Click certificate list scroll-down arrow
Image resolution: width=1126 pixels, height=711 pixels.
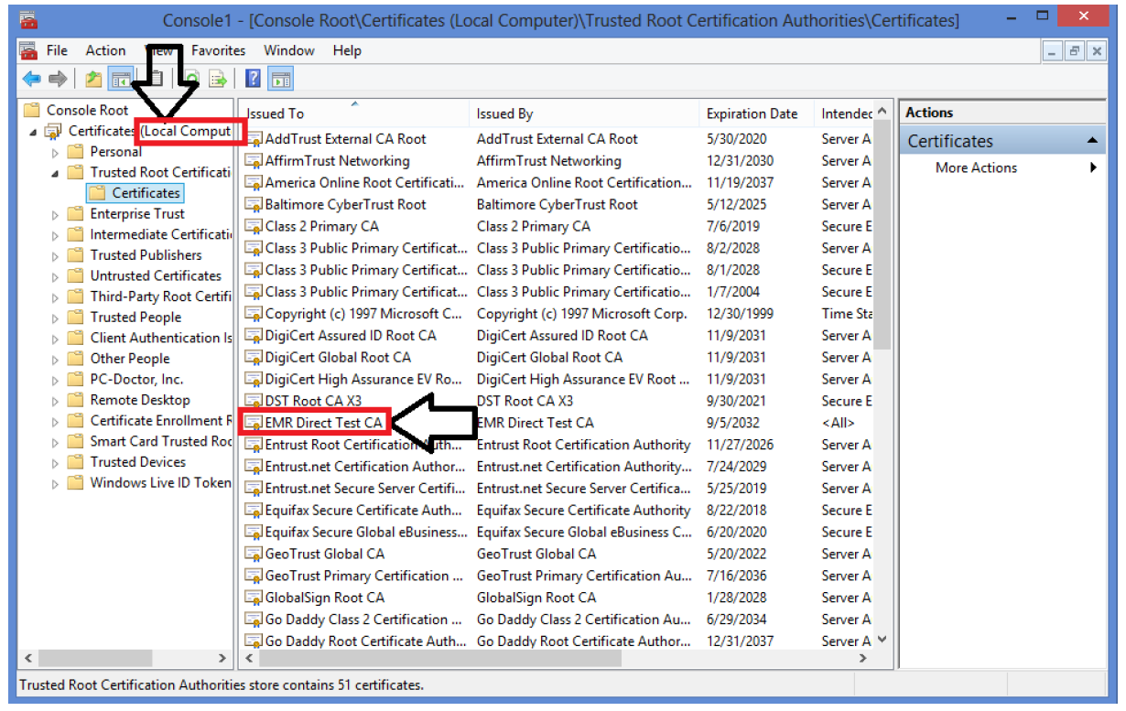tap(882, 640)
